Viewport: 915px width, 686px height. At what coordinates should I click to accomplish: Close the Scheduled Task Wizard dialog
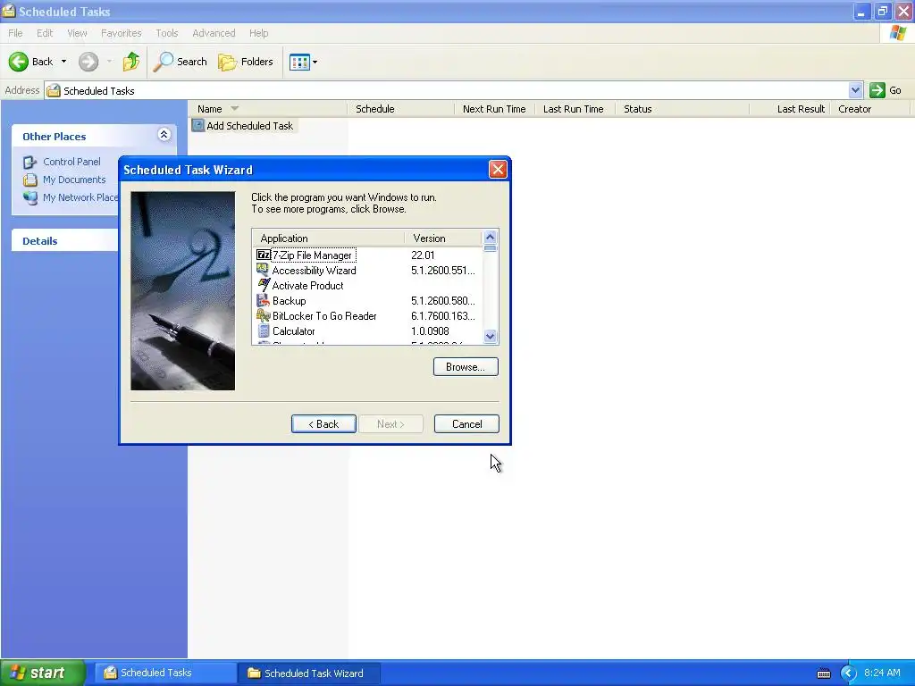click(x=498, y=170)
